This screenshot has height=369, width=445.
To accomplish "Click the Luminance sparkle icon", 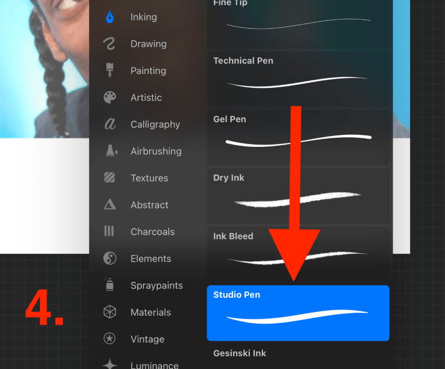I will (110, 364).
